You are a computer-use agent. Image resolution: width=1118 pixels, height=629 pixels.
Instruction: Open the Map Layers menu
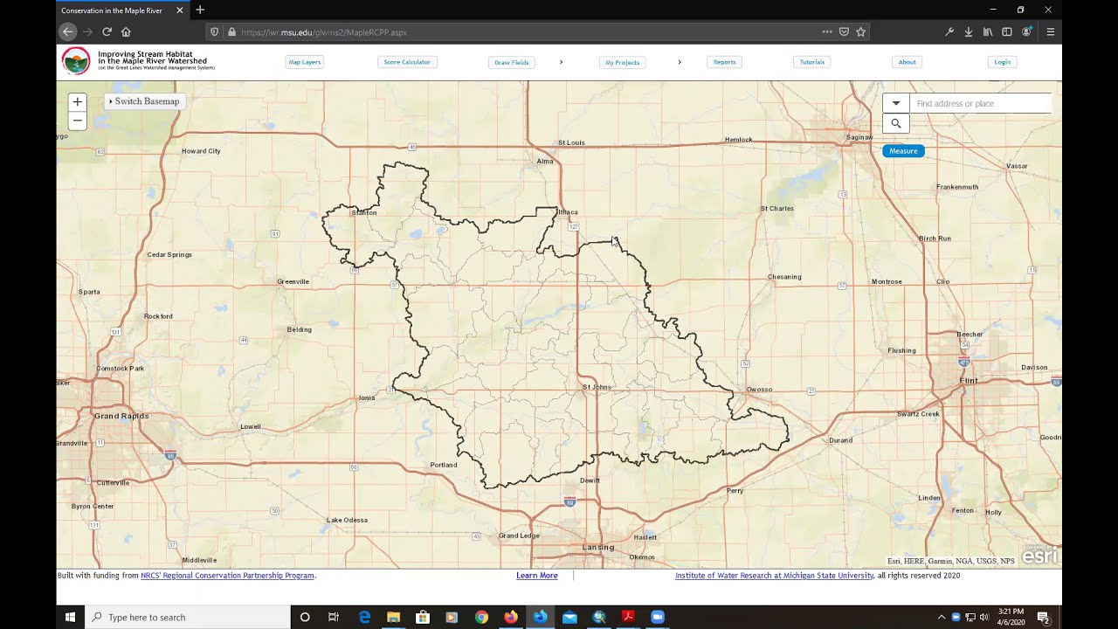[x=305, y=62]
